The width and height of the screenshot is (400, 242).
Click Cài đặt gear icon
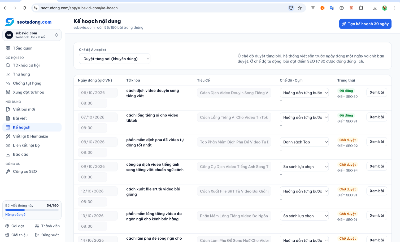point(7,226)
